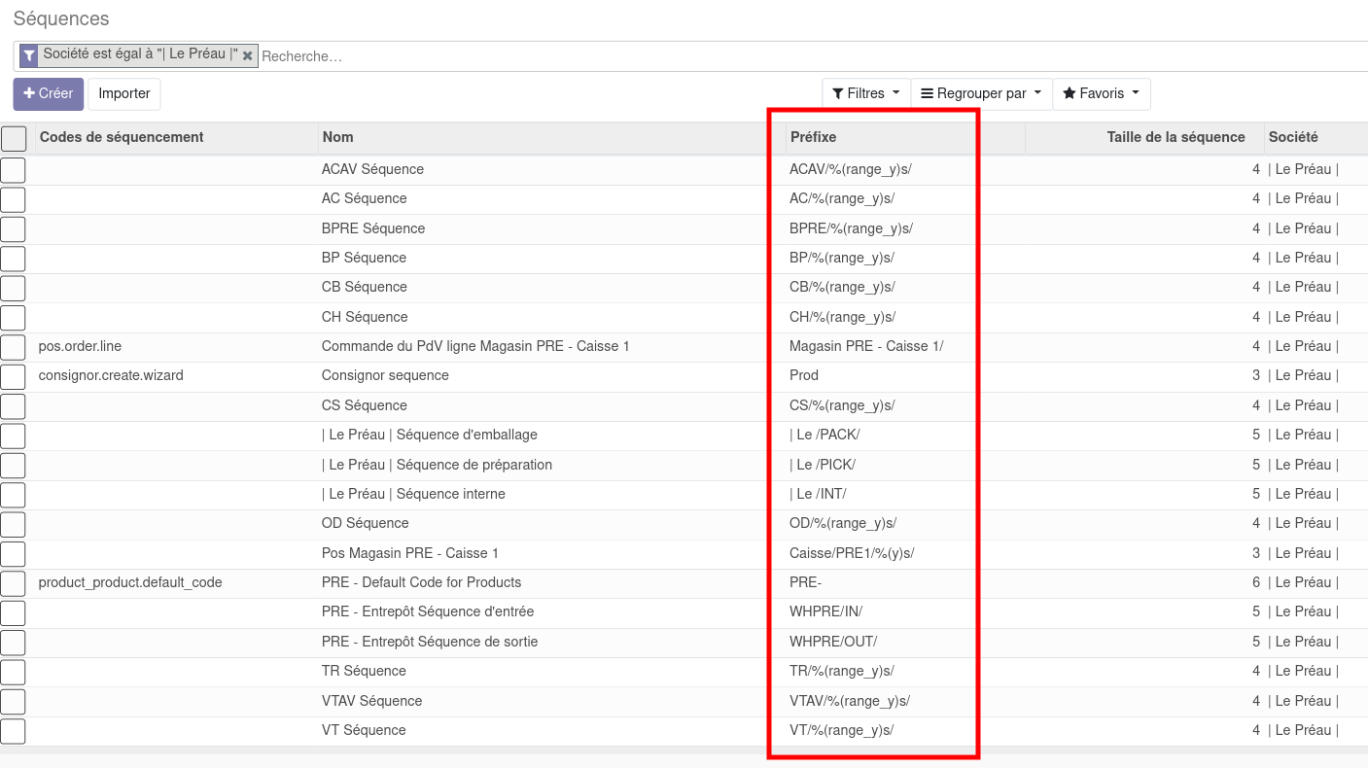Sort the list by Nom column header

coord(338,138)
